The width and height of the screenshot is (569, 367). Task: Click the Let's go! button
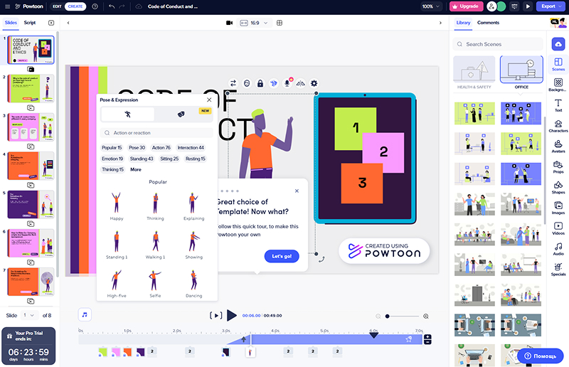pos(281,256)
